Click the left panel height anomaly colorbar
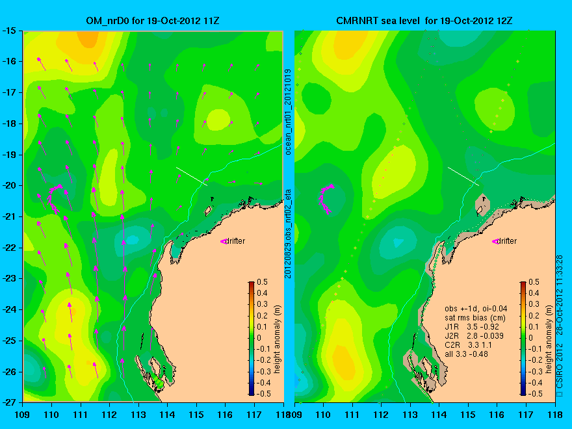The height and width of the screenshot is (429, 572). 252,338
